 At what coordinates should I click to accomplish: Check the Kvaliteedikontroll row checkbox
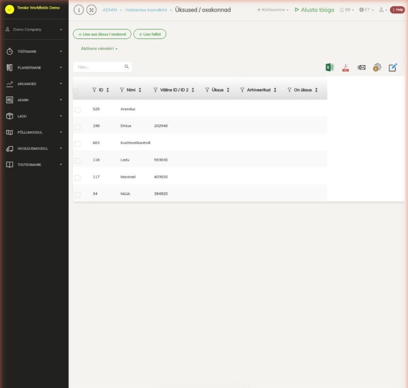point(78,144)
